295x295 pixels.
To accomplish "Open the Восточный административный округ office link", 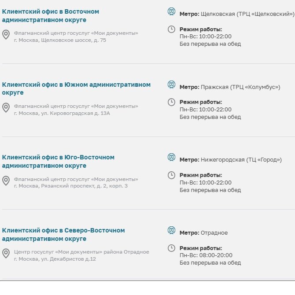I will click(51, 15).
